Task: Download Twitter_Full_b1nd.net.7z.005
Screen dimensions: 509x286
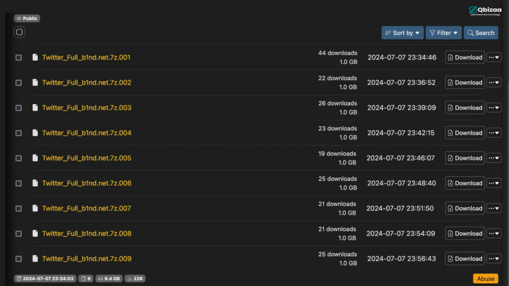Action: (465, 158)
